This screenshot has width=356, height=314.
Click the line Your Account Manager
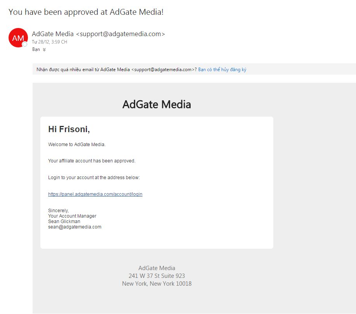(72, 216)
